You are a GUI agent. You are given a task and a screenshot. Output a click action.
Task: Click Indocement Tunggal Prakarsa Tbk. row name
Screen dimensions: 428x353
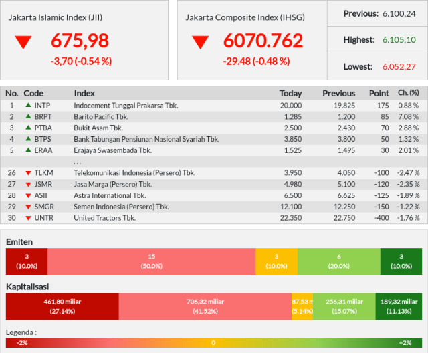pyautogui.click(x=126, y=106)
